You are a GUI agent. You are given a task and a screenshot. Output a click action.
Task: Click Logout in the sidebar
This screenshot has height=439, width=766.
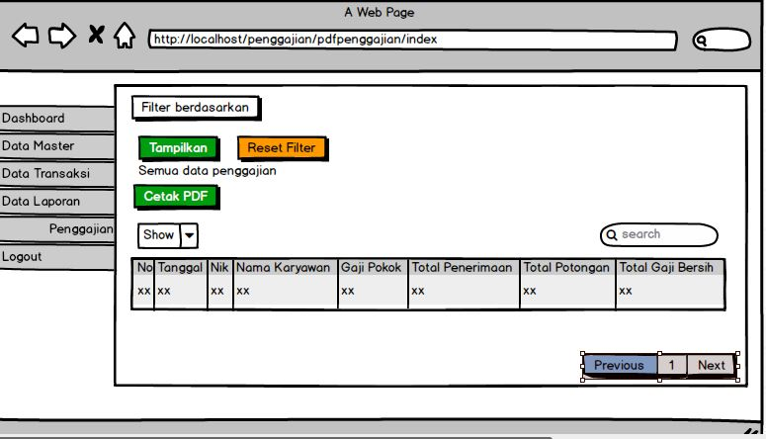click(x=57, y=257)
